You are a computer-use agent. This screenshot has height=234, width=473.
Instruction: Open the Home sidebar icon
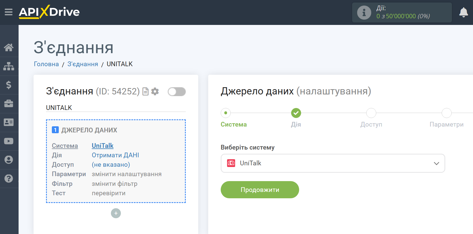pyautogui.click(x=9, y=47)
